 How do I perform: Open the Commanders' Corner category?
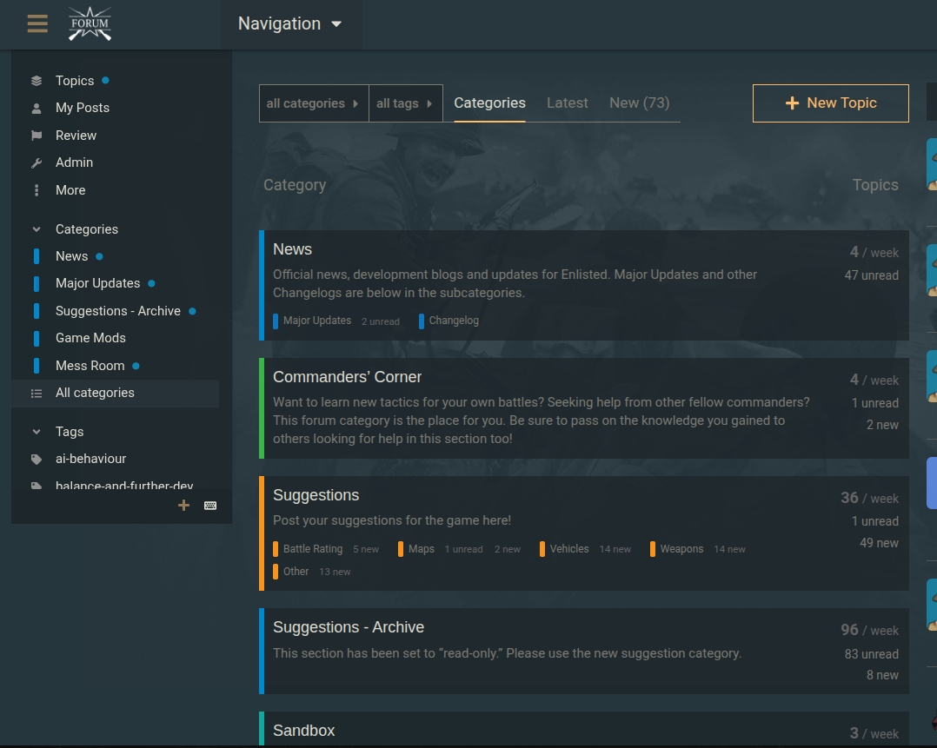coord(347,377)
